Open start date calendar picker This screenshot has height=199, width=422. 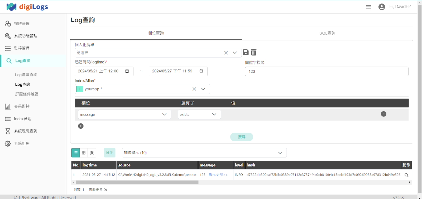(x=127, y=71)
